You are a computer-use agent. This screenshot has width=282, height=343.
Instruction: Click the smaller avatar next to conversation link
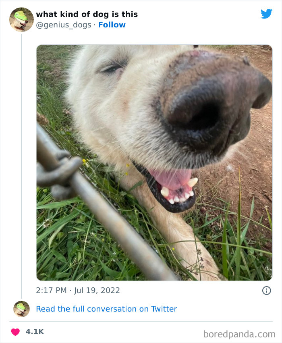21,309
